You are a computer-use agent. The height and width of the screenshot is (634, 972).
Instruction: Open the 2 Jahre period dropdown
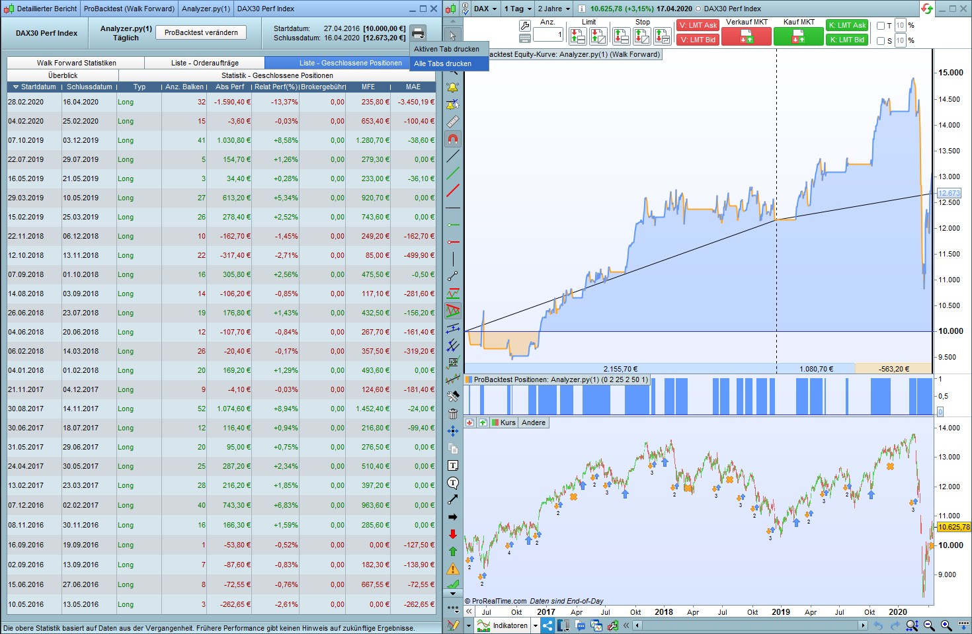point(553,9)
